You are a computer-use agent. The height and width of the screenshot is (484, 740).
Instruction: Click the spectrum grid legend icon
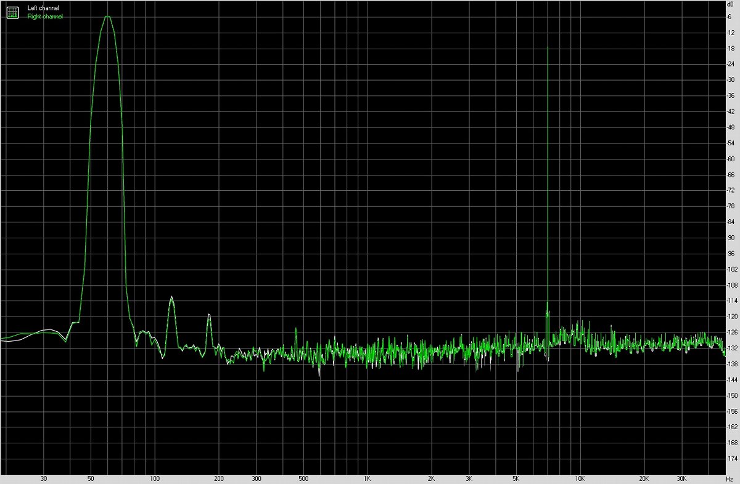[x=12, y=12]
